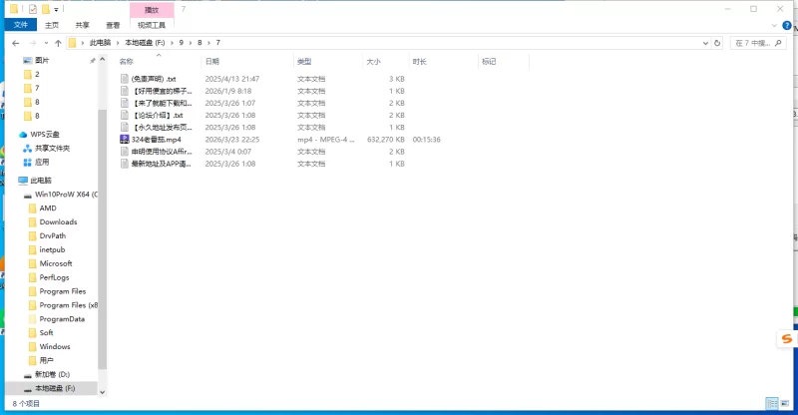Open the 视频工具 ribbon tab

[152, 25]
